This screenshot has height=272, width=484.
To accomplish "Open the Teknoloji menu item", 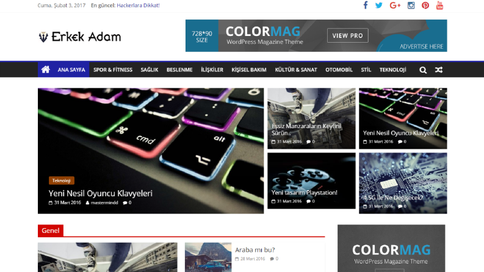I will (392, 70).
